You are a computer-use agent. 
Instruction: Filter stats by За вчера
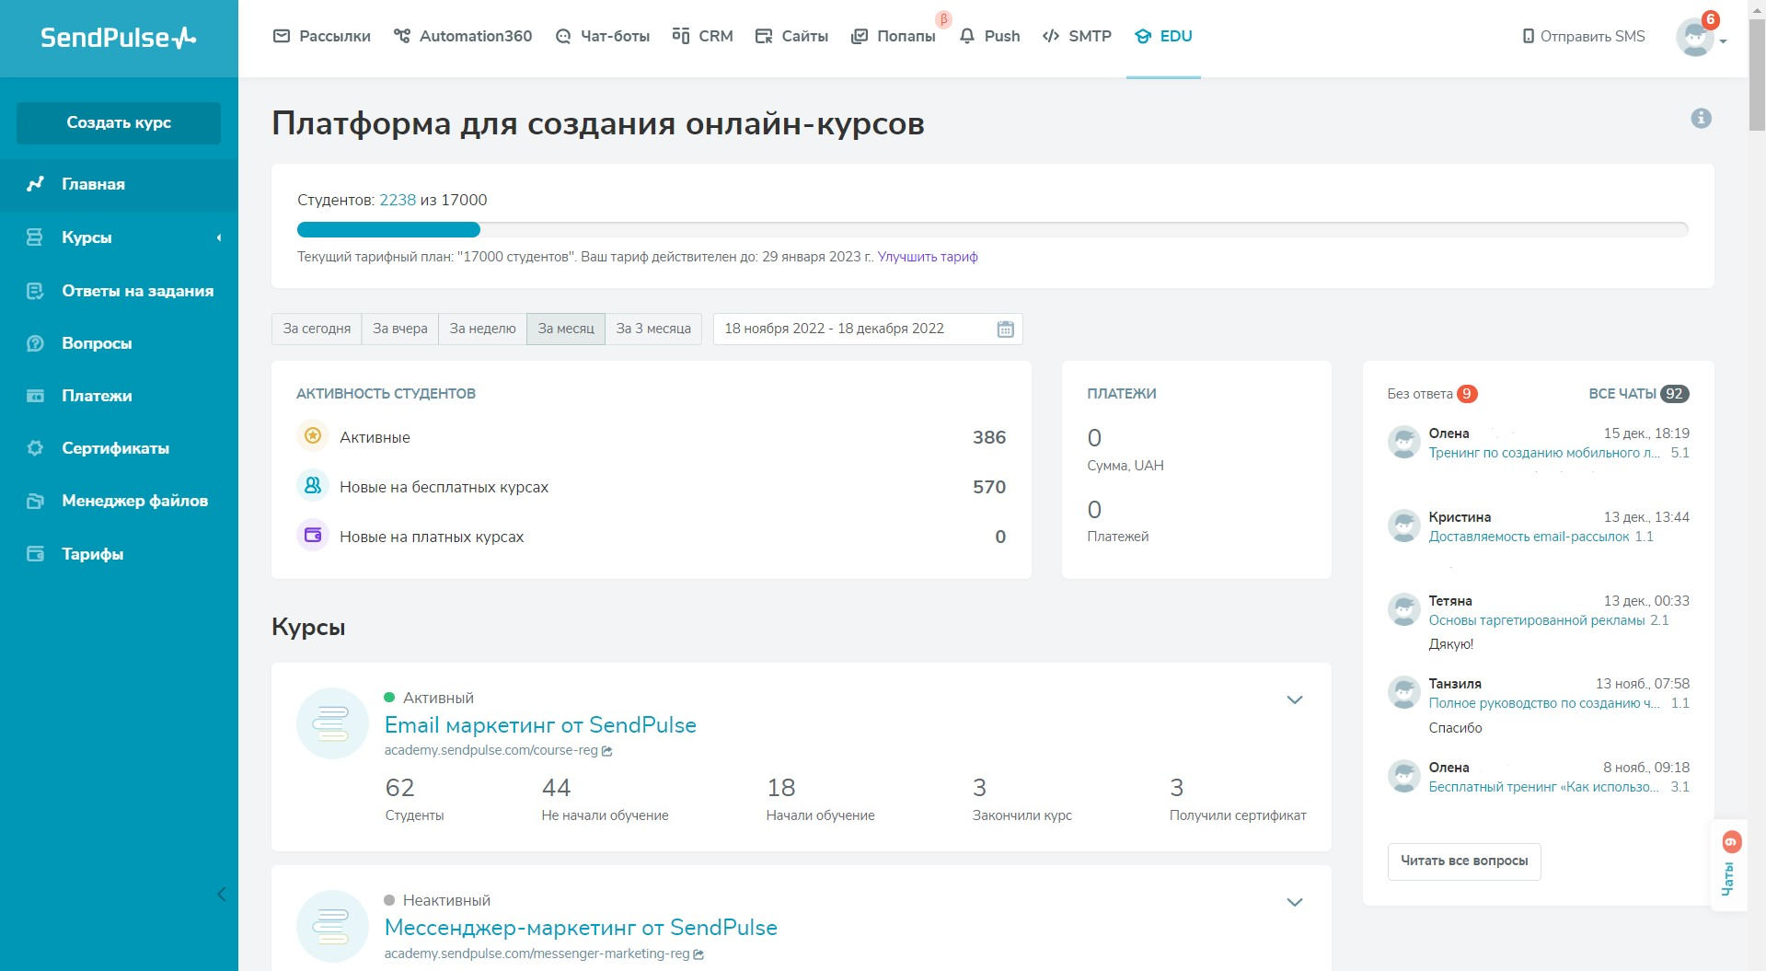point(400,329)
